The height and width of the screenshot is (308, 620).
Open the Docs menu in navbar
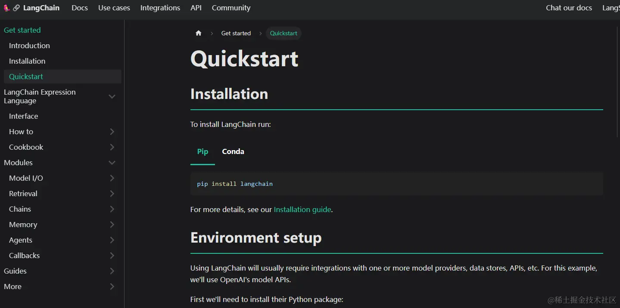coord(80,8)
